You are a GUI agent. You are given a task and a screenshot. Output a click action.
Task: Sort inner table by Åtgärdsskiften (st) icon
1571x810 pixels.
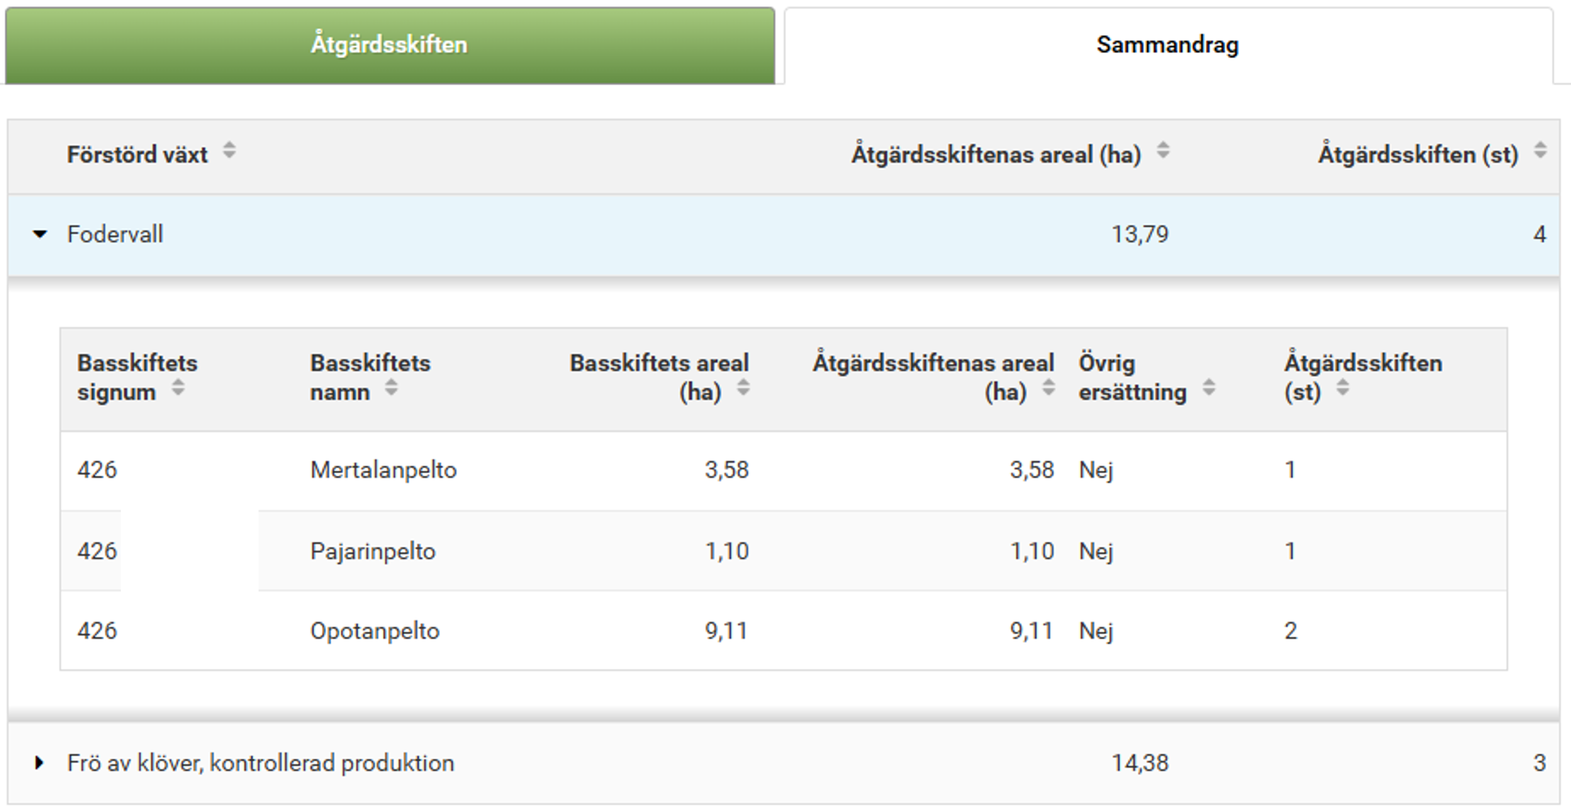tap(1342, 387)
